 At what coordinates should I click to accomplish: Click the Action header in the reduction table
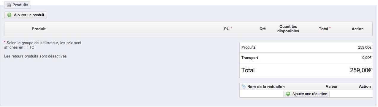tap(365, 87)
